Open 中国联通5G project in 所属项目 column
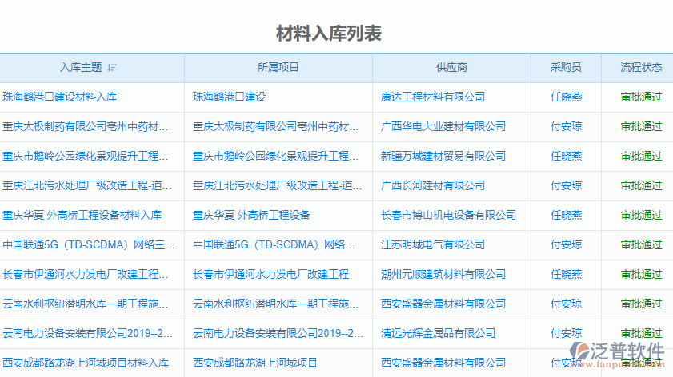This screenshot has width=673, height=377. 274,245
